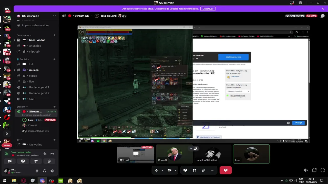Toggle the hide members button above thumbnails

[193, 148]
